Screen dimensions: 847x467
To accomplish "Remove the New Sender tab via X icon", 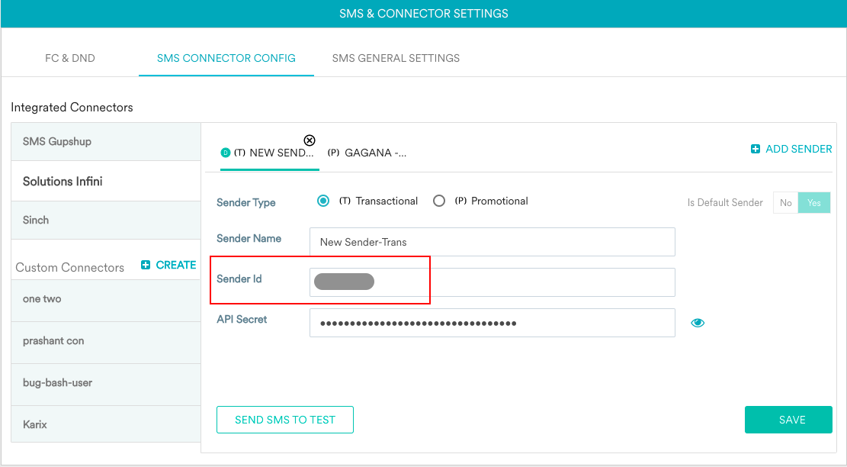I will tap(310, 140).
